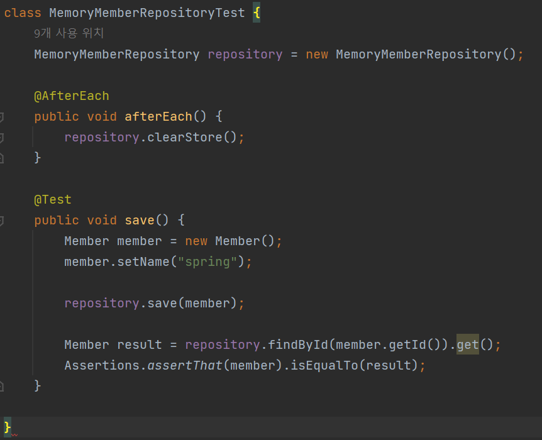Image resolution: width=542 pixels, height=440 pixels.
Task: Click getId in the member.getId() call
Action: pyautogui.click(x=407, y=344)
